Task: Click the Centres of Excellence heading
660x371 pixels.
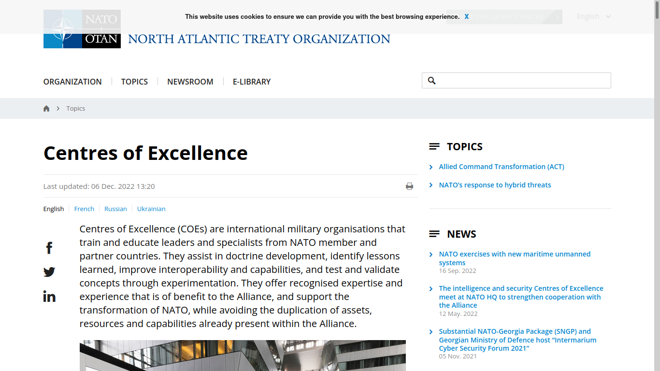Action: point(145,153)
